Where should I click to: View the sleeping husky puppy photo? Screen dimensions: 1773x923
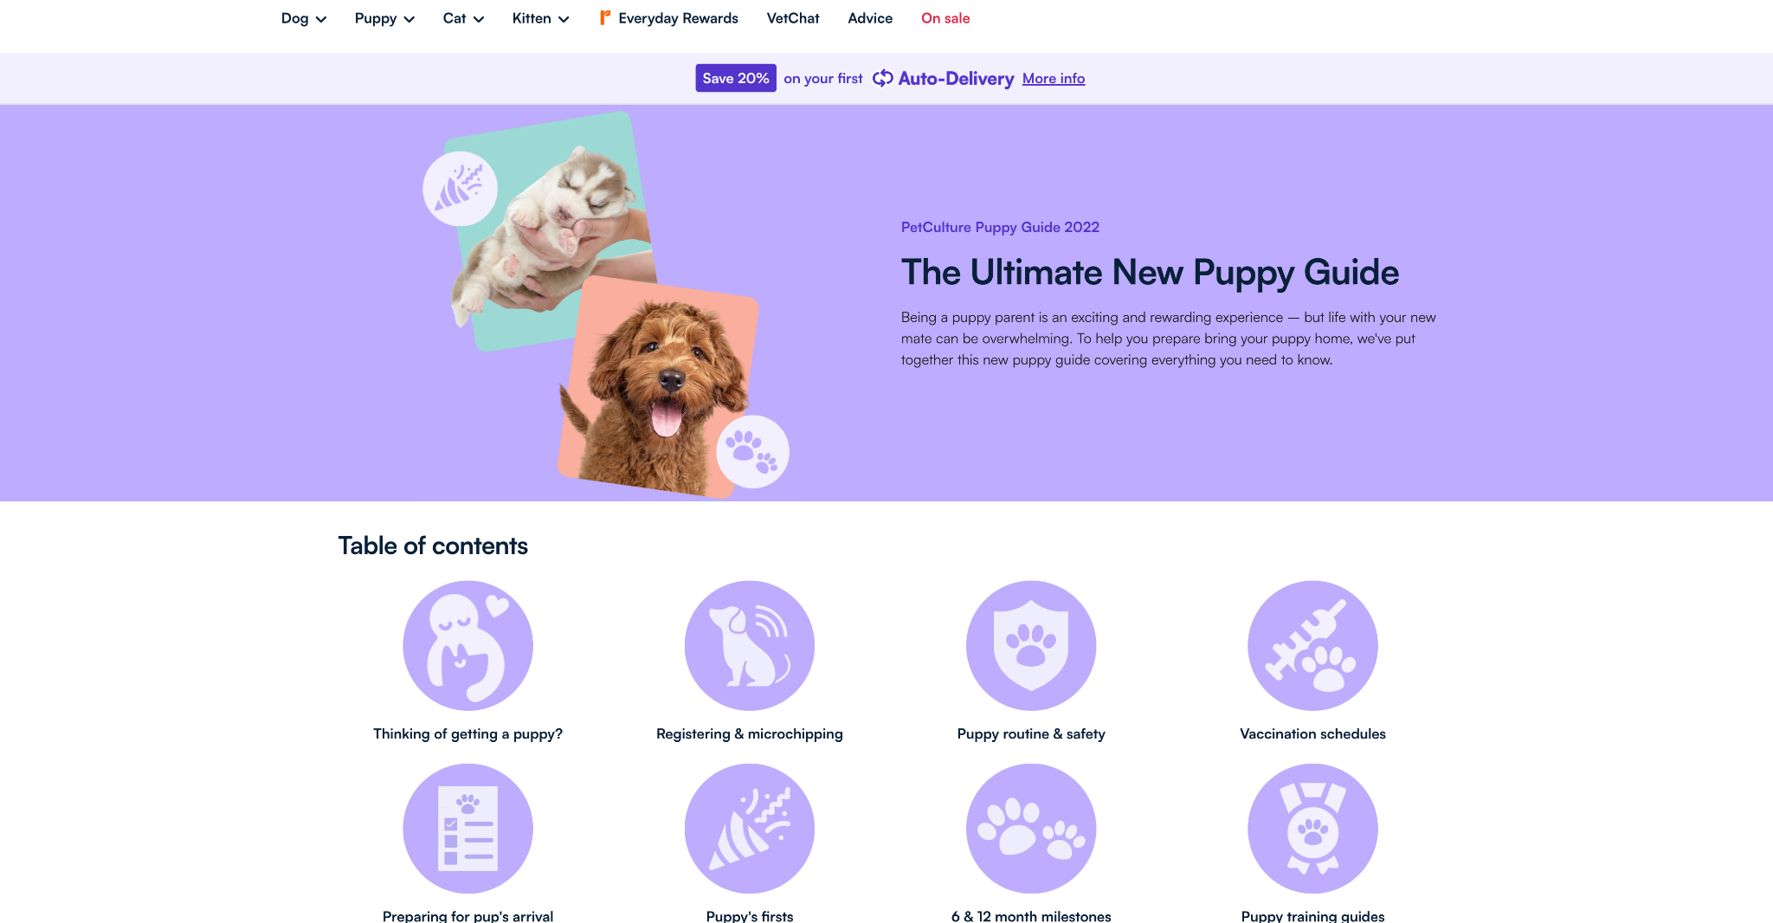pyautogui.click(x=548, y=231)
